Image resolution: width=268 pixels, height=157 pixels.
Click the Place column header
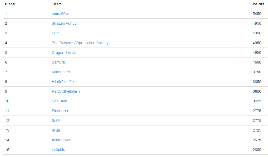pos(10,4)
